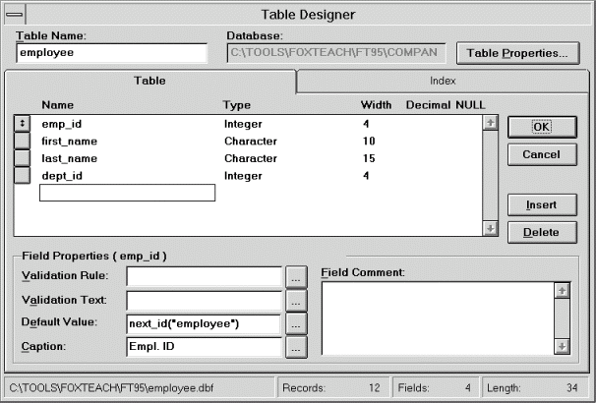This screenshot has height=403, width=596.
Task: Open expression builder for Validation Text
Action: tap(296, 301)
